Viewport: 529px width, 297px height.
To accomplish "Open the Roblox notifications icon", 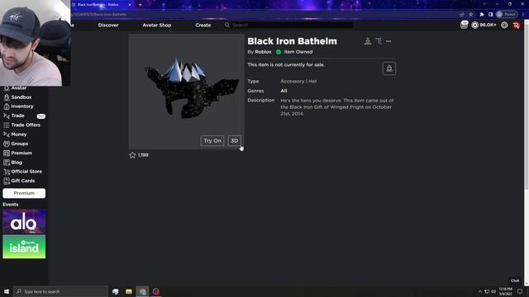I will (465, 25).
